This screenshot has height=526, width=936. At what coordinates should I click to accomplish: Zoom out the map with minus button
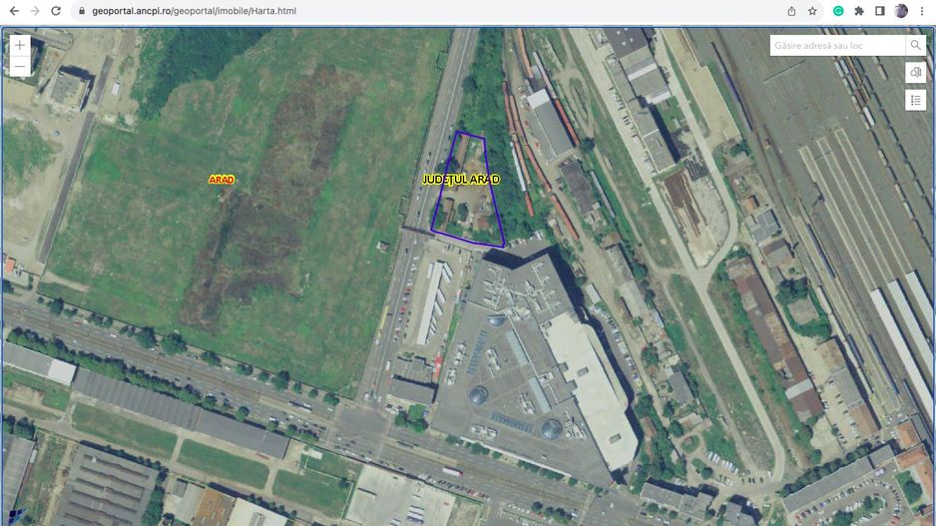(20, 66)
